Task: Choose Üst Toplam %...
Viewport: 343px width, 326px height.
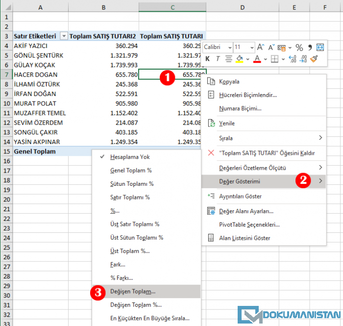Action: click(x=130, y=251)
